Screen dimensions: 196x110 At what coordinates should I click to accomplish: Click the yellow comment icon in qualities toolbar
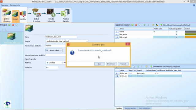coord(146,67)
